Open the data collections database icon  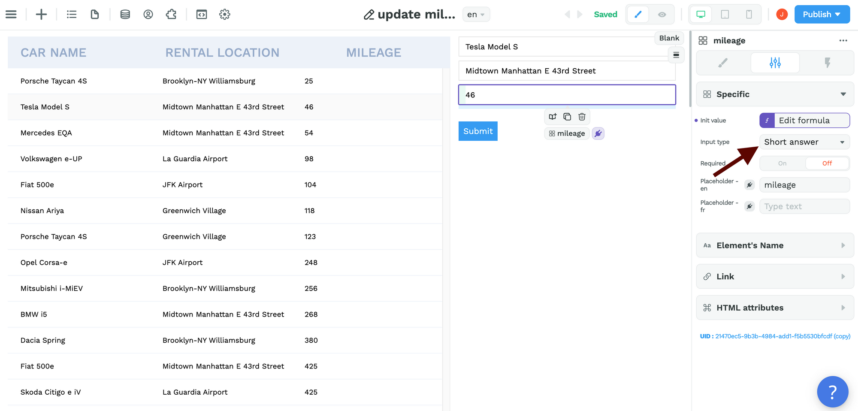tap(125, 14)
